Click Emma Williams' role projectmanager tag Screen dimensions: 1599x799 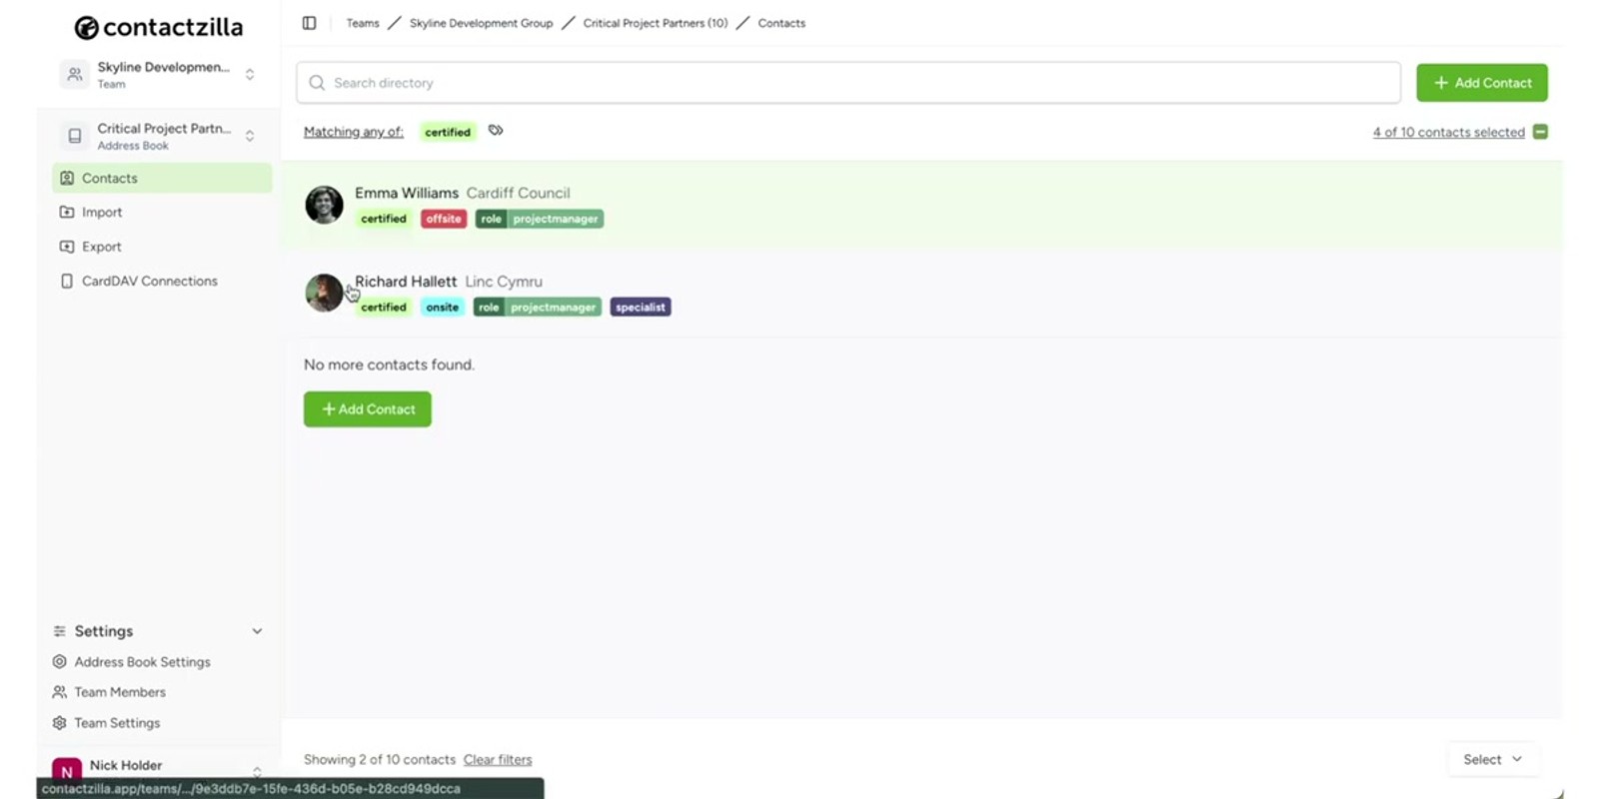(x=540, y=219)
